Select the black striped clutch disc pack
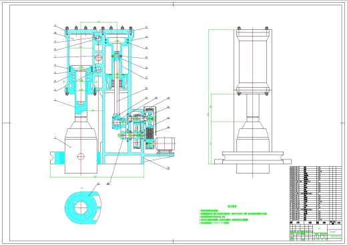The width and height of the screenshot is (347, 246). click(x=150, y=134)
